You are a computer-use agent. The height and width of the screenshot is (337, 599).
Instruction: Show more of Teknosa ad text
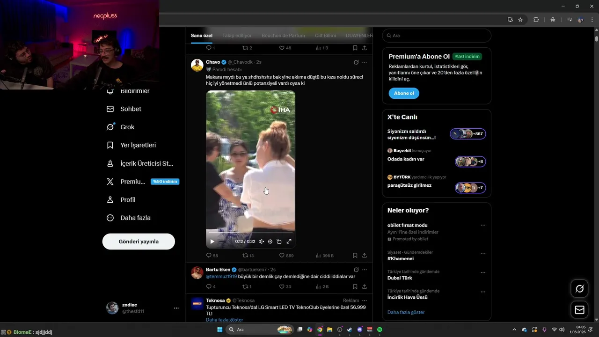click(225, 320)
